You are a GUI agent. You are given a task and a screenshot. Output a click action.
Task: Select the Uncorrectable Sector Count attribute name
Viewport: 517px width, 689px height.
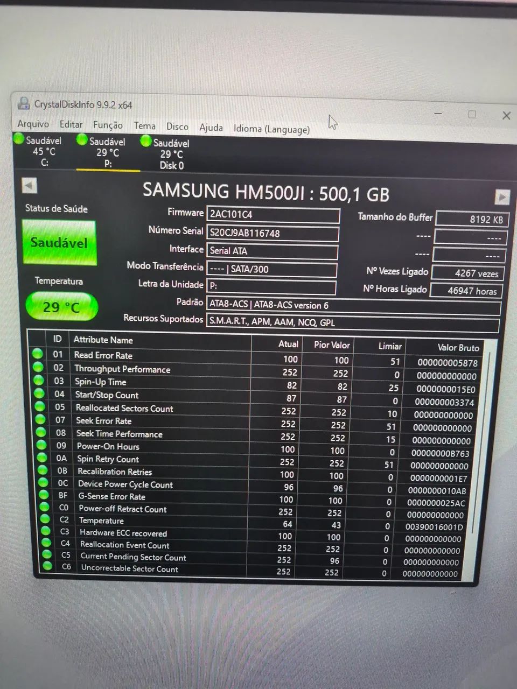pos(129,568)
